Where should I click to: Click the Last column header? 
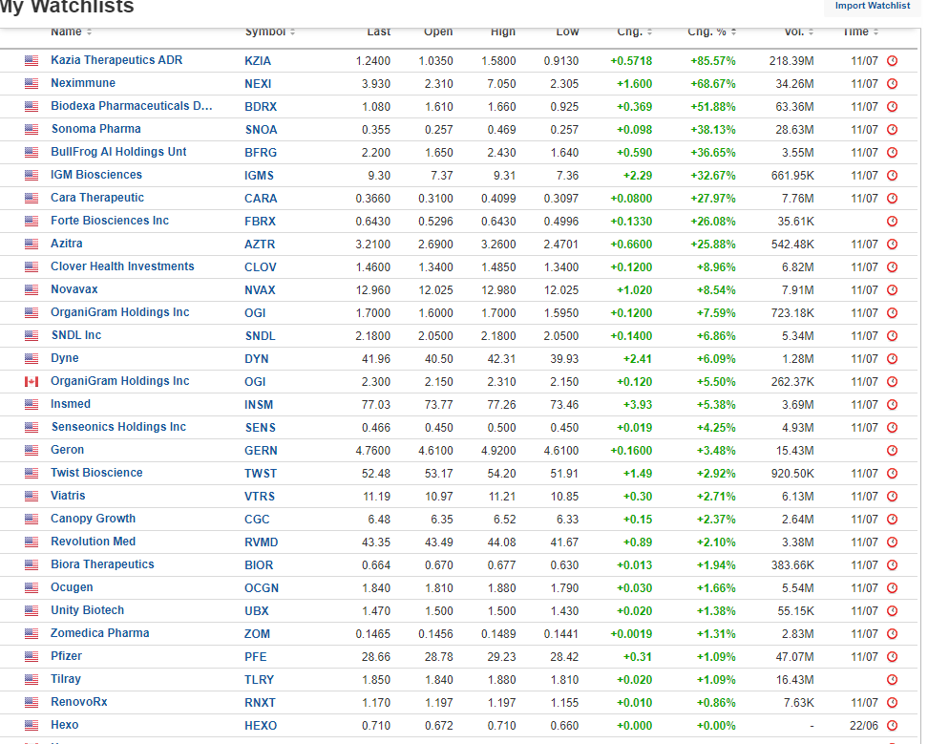click(x=379, y=32)
